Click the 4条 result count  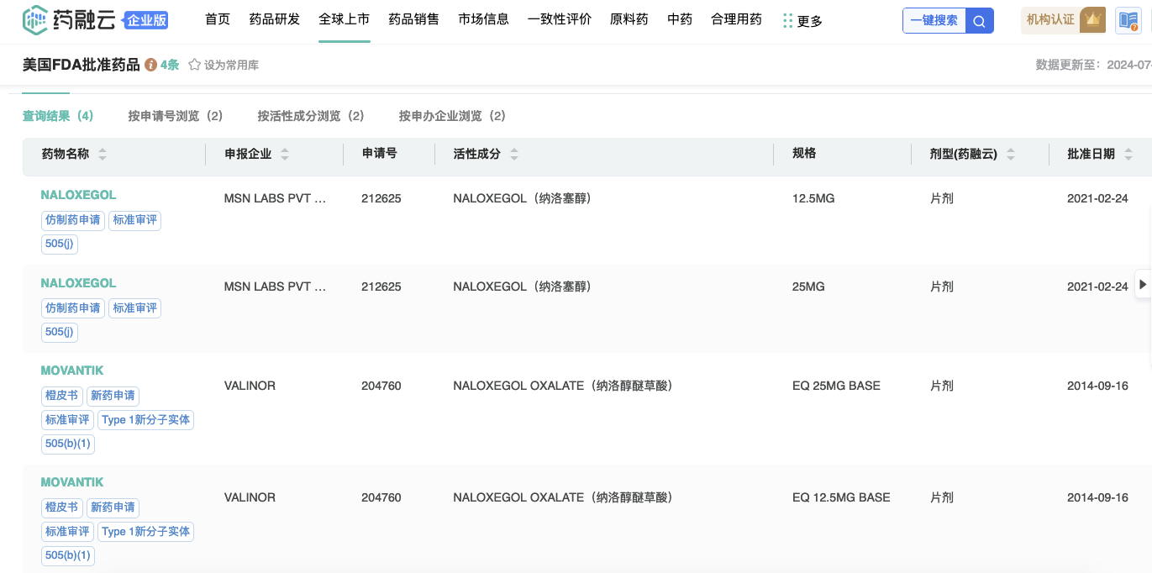point(170,65)
